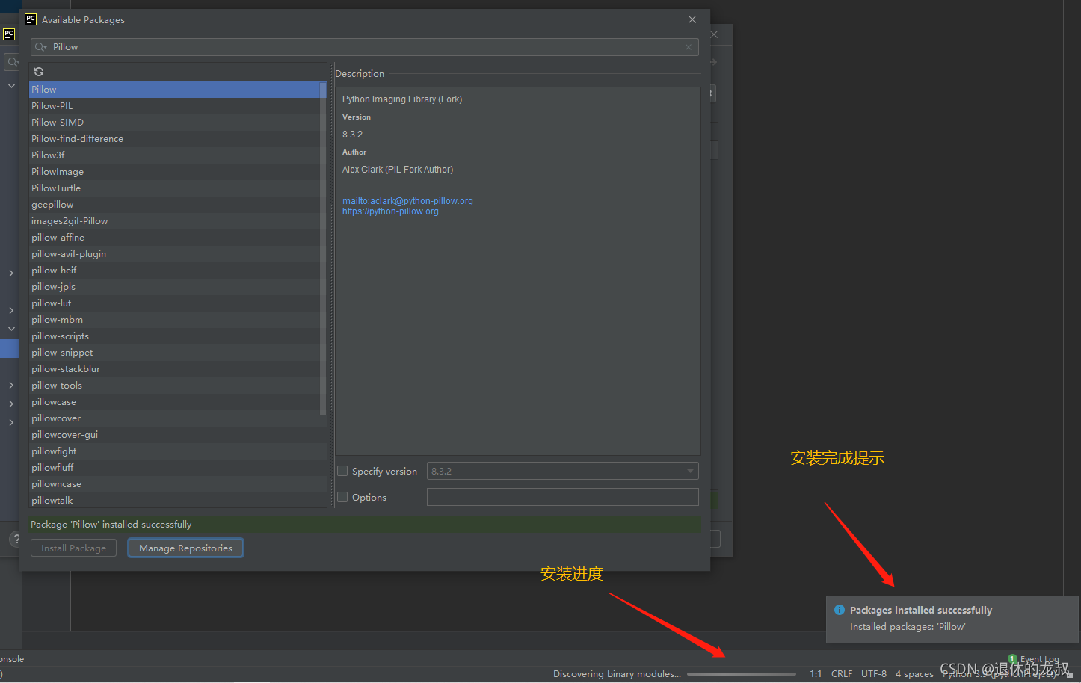Select Pillow-PIL in the list

coord(174,106)
